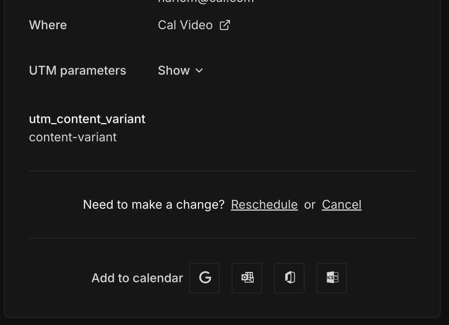The image size is (449, 325).
Task: Click the Add to calendar label
Action: (137, 278)
